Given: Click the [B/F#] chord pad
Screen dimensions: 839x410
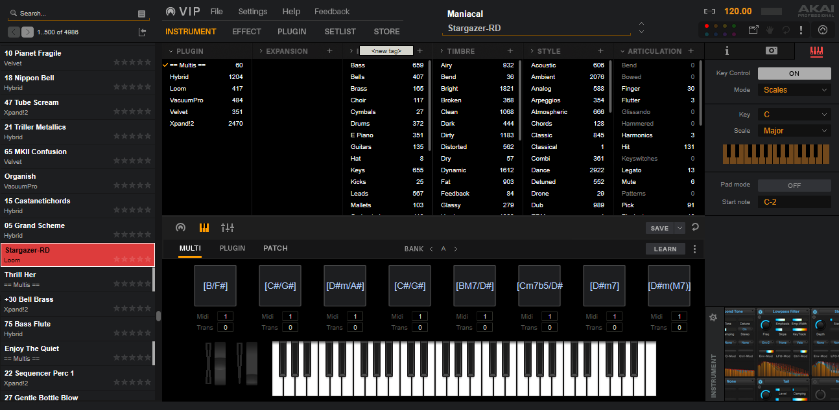Looking at the screenshot, I should pos(215,286).
